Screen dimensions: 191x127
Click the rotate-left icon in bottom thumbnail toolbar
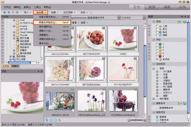[x=51, y=120]
